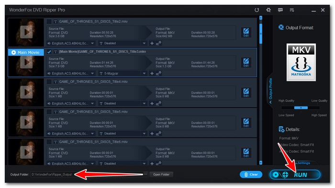Viewport: 335px width, 188px height.
Task: Click Open Folder button
Action: 161,174
